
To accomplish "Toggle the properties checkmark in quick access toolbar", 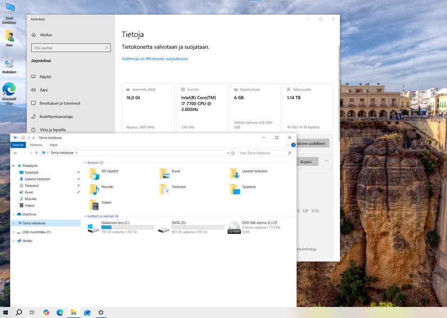I will (23, 138).
